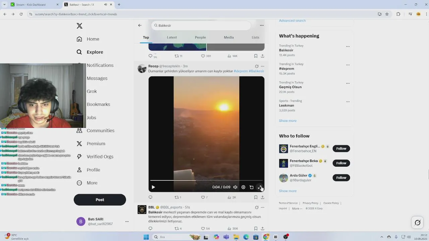Screen dimensions: 429x241
Task: Open Advanced search link
Action: click(292, 21)
